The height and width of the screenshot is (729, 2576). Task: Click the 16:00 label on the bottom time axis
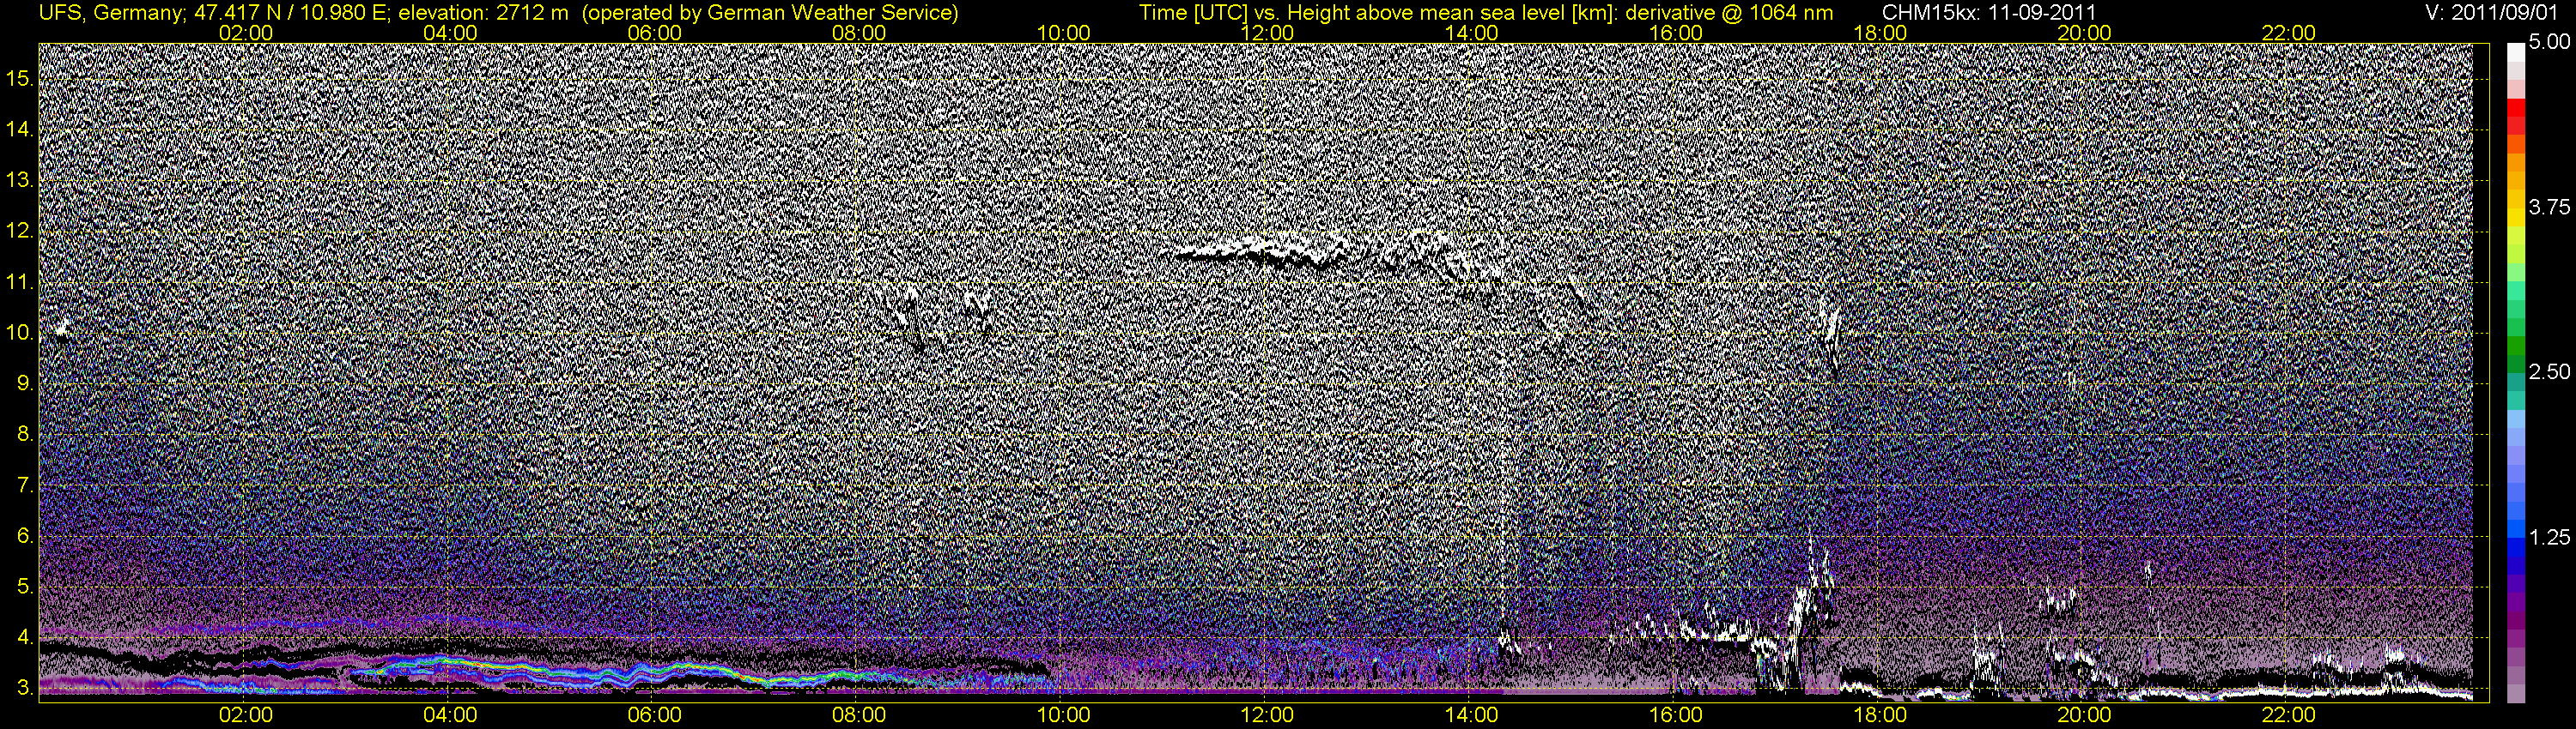(x=1676, y=715)
